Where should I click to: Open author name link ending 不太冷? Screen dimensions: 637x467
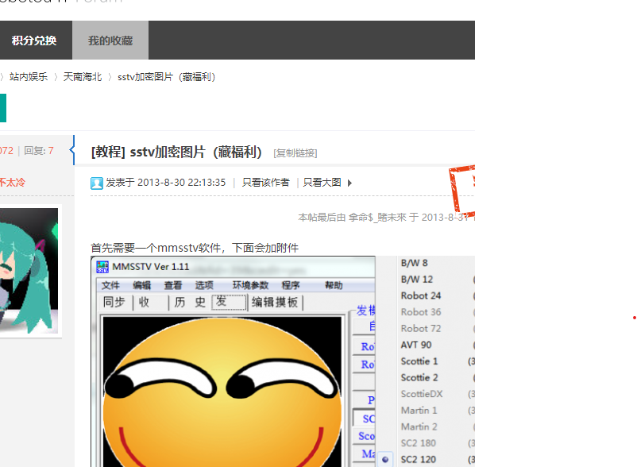pos(12,183)
